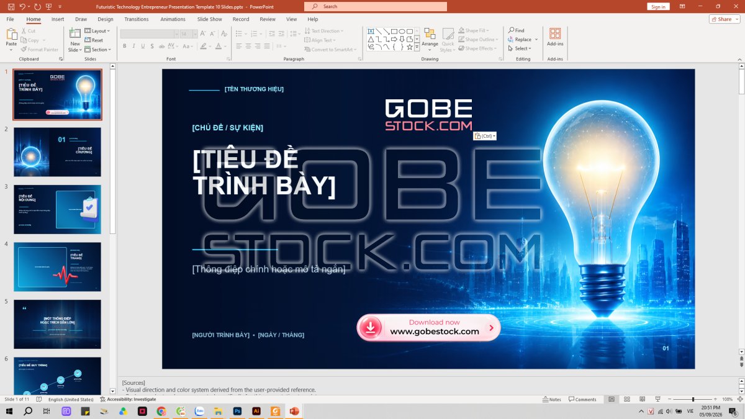
Task: Toggle Center alignment for paragraph
Action: click(x=248, y=46)
